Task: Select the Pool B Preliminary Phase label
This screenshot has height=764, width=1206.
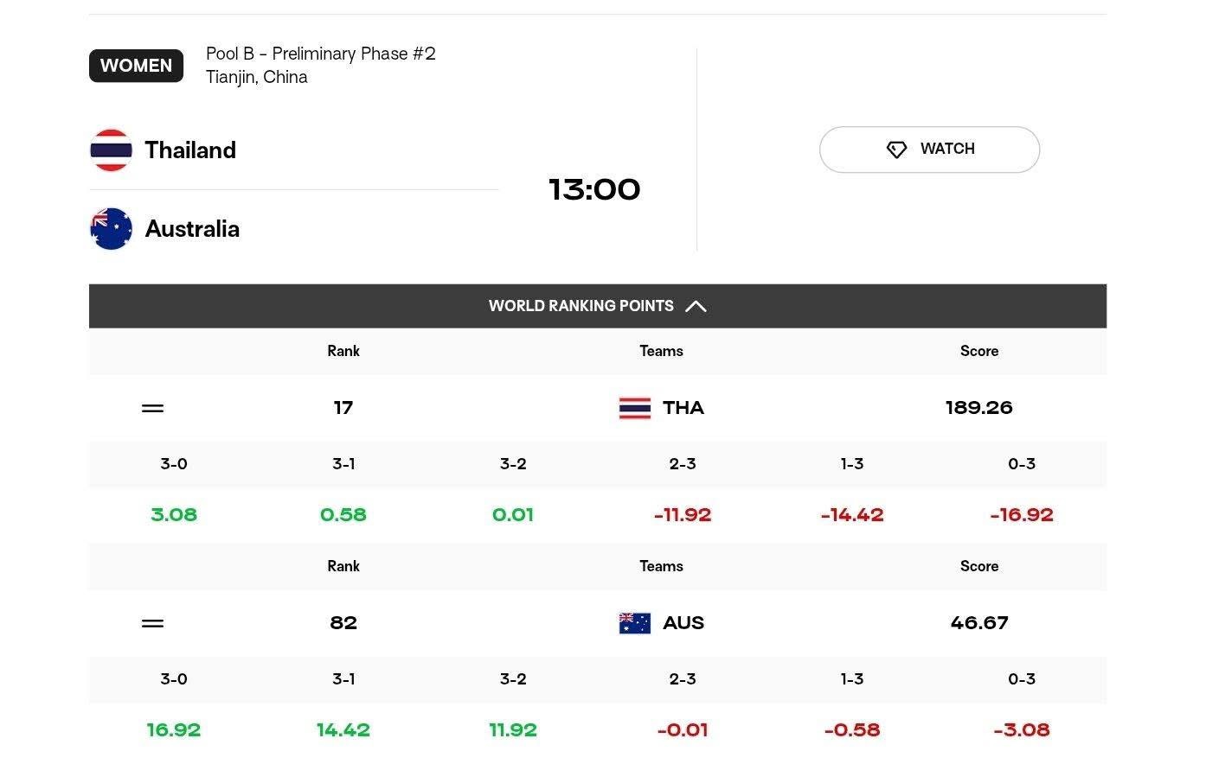Action: pyautogui.click(x=321, y=54)
